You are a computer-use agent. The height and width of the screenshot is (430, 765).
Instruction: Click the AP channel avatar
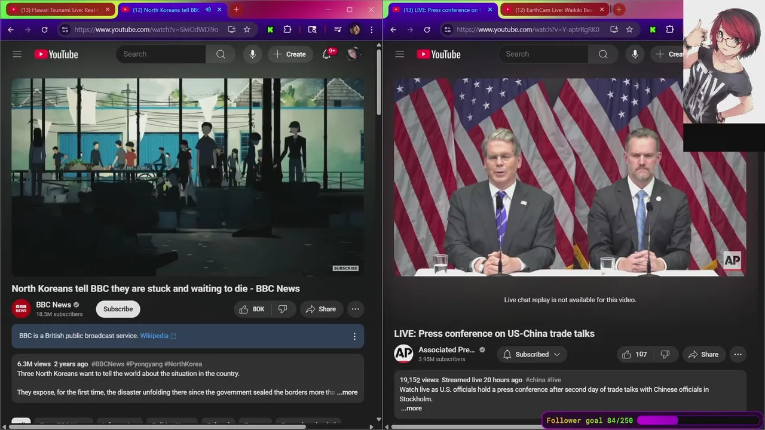click(403, 354)
